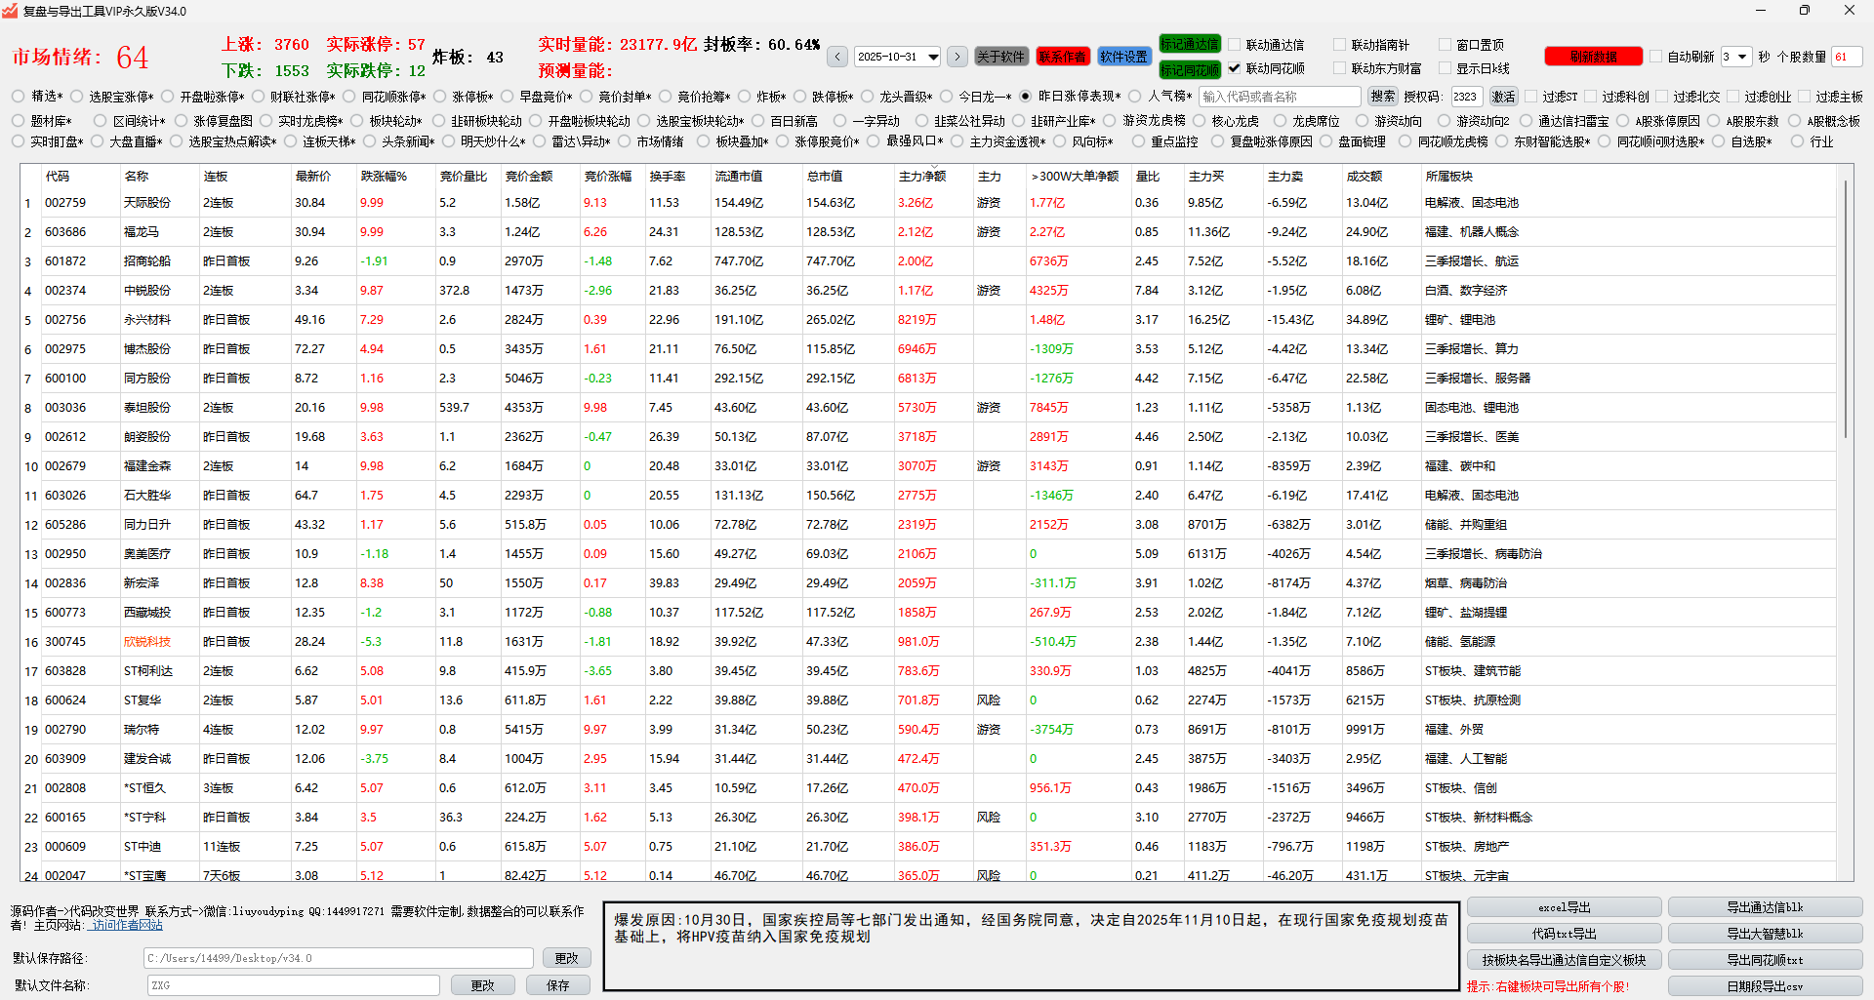
Task: Click the 激活 activate button
Action: click(x=1504, y=97)
